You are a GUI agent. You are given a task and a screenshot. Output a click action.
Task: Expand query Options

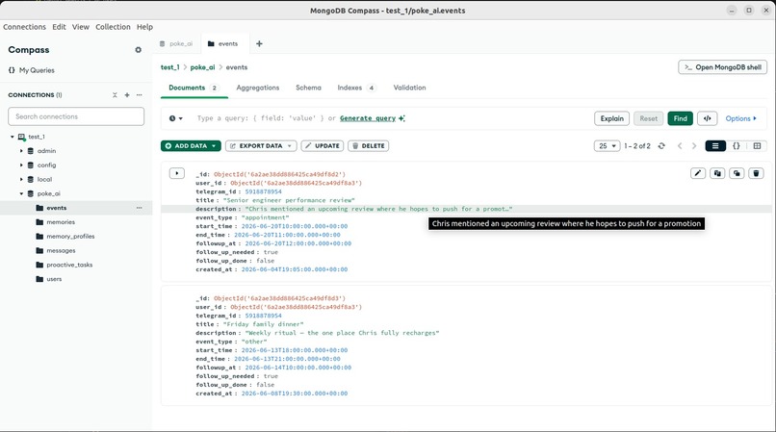point(741,118)
